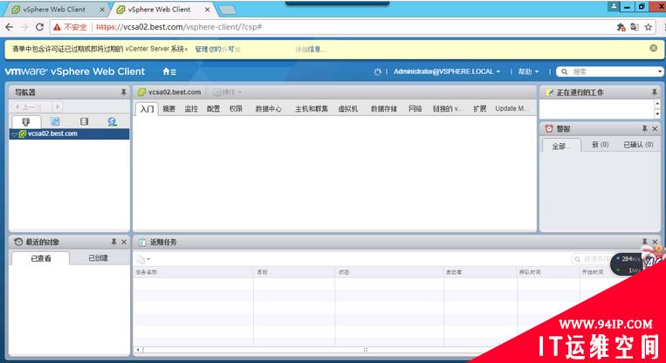This screenshot has height=363, width=666.
Task: Switch to the 配置 tab
Action: click(x=213, y=109)
